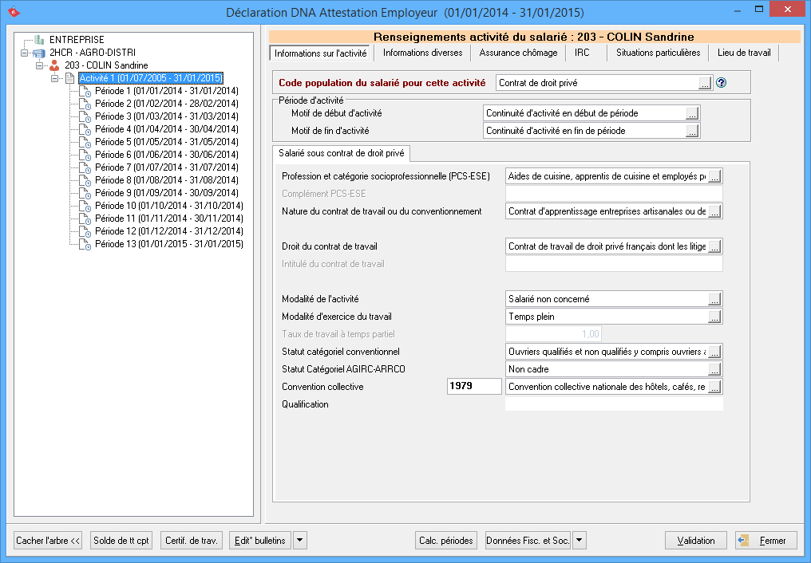Open the Edit° bulletins dropdown arrow
811x563 pixels.
click(299, 540)
